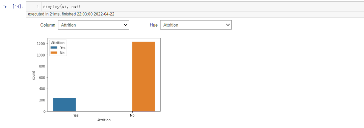364x128 pixels.
Task: Open the Column dropdown
Action: (x=94, y=25)
